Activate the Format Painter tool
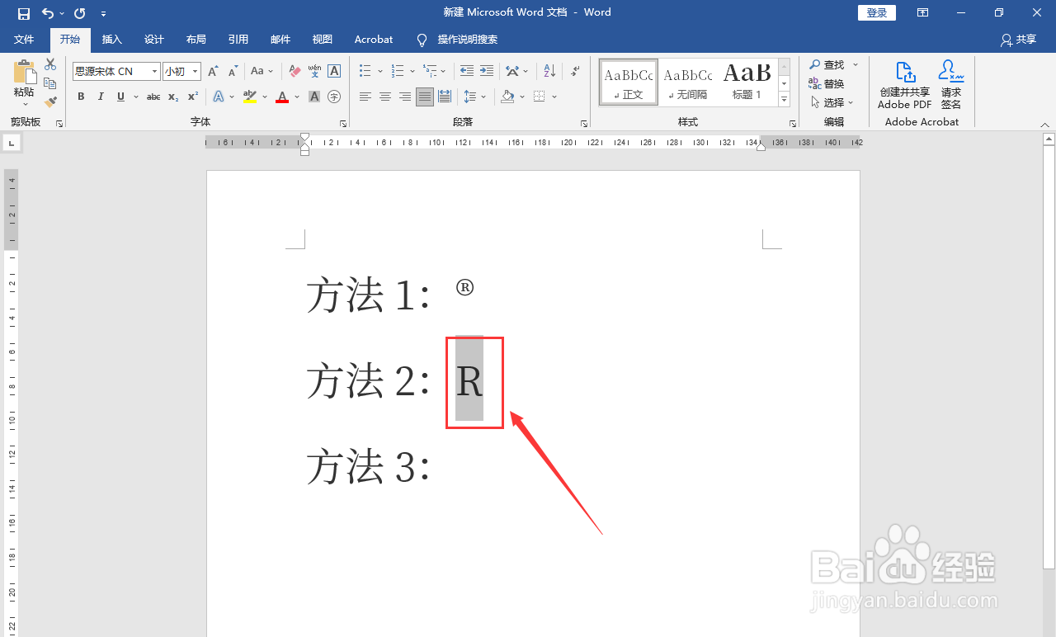This screenshot has height=637, width=1056. coord(49,101)
